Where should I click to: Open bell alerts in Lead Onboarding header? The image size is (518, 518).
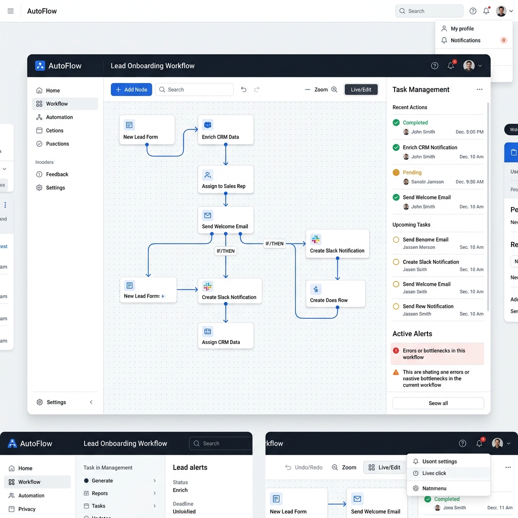click(451, 65)
